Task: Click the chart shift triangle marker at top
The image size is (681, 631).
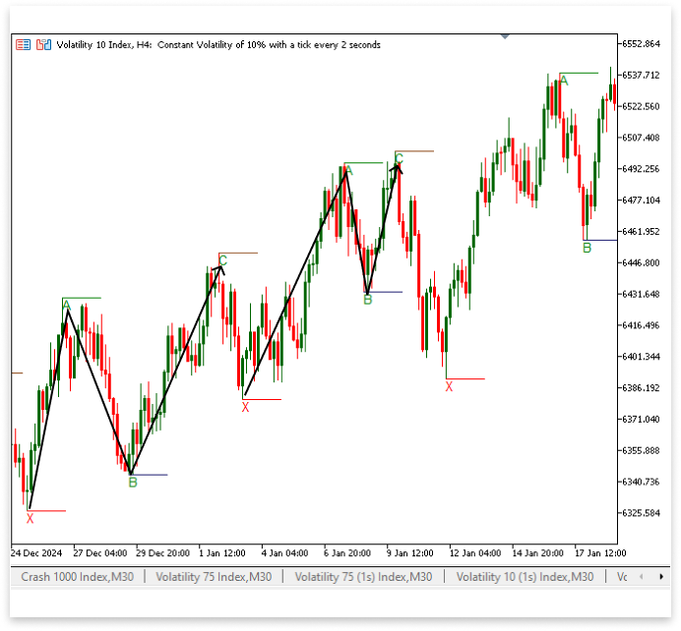Action: pyautogui.click(x=505, y=36)
